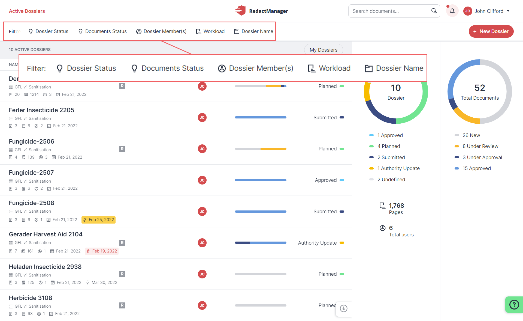Open Ferler Insecticide 2205 dossier
The height and width of the screenshot is (321, 523).
(x=41, y=110)
